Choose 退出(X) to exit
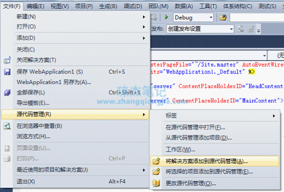 coord(75,182)
